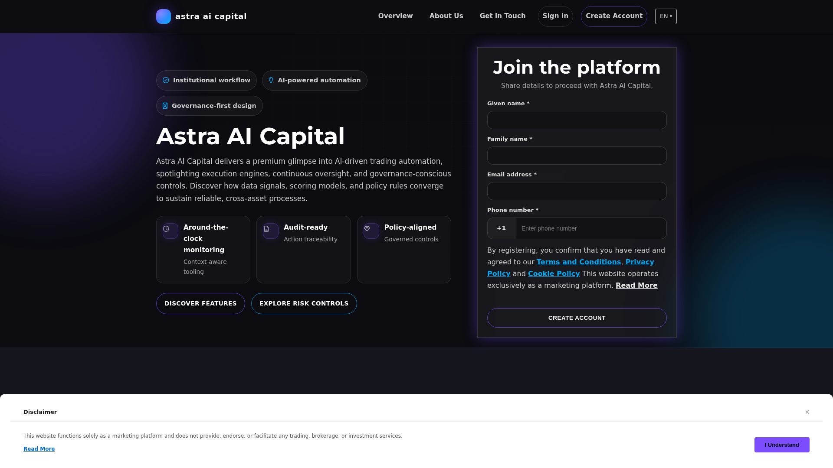Click the Institutional workflow badge text
833x468 pixels.
point(212,80)
